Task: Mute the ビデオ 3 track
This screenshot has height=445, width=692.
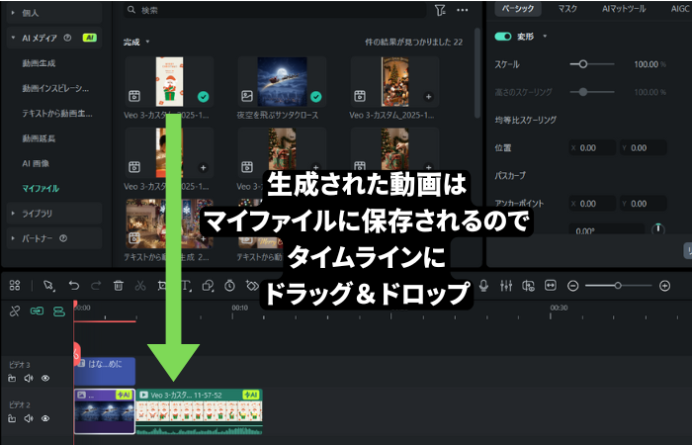Action: (29, 379)
